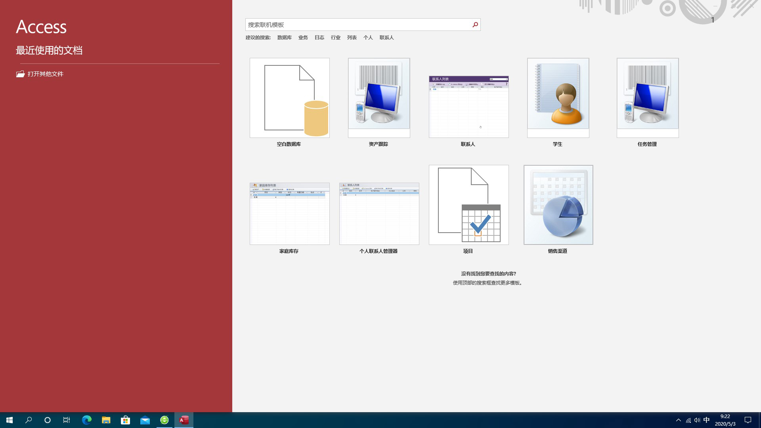Click the Access icon on taskbar
The image size is (761, 428).
[184, 420]
